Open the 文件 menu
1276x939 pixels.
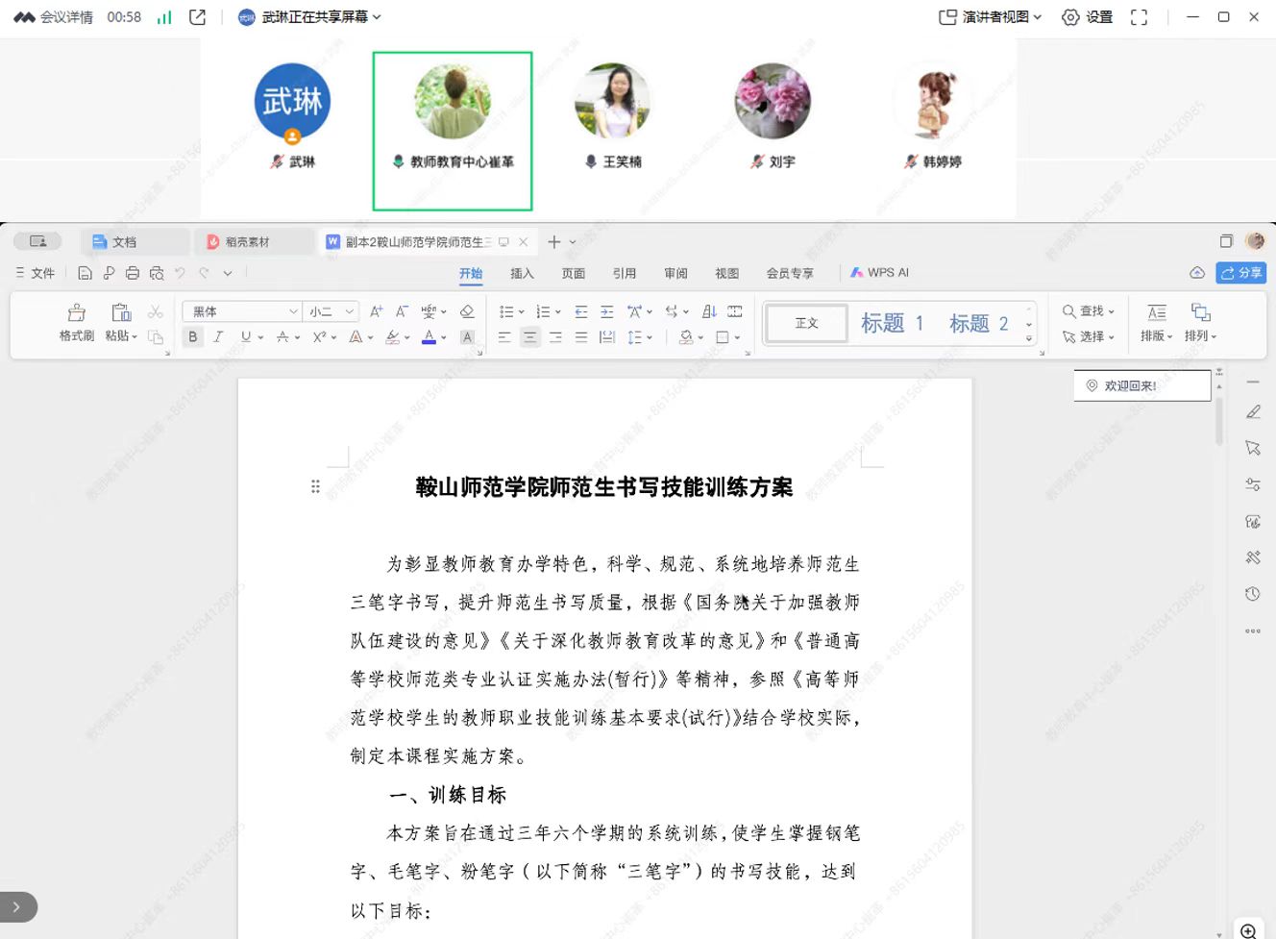click(x=36, y=273)
